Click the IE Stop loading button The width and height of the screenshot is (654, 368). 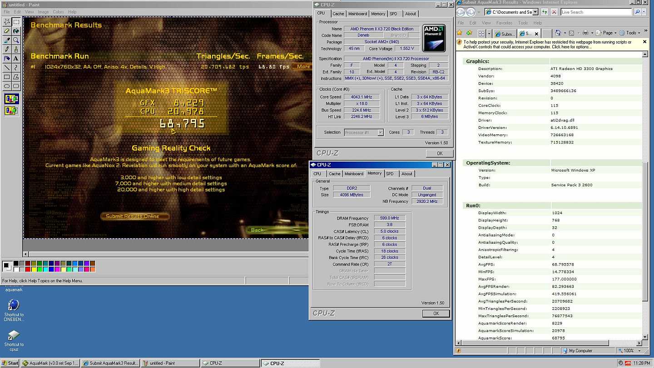coord(554,12)
